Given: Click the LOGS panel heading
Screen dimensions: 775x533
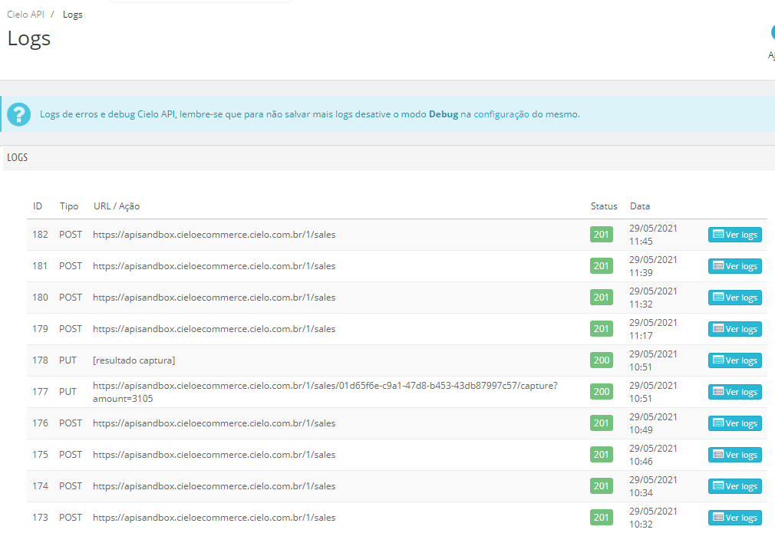Looking at the screenshot, I should coord(18,157).
